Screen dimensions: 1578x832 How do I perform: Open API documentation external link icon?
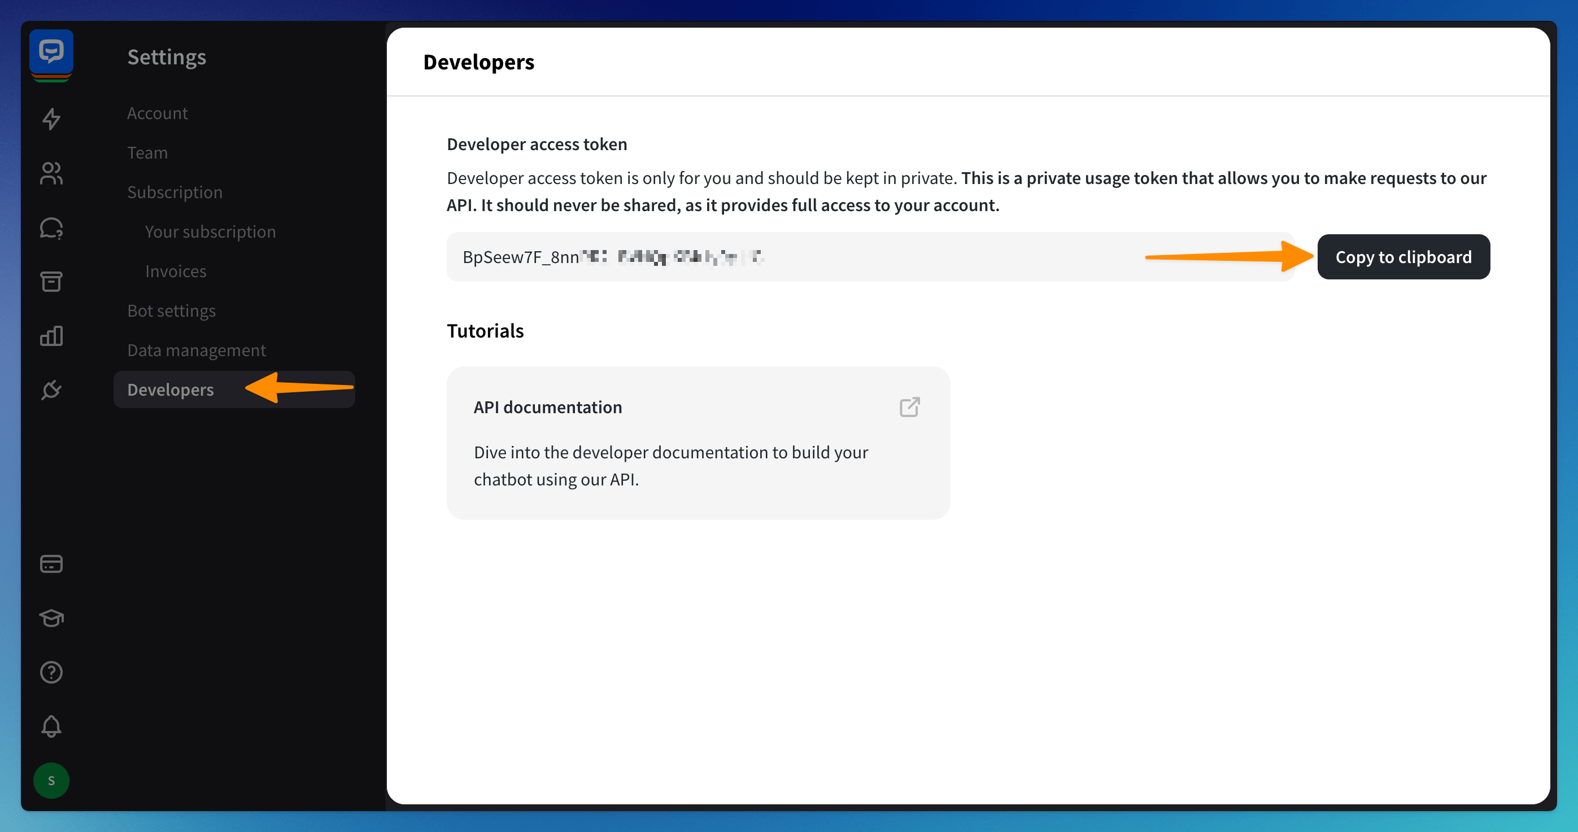[910, 407]
